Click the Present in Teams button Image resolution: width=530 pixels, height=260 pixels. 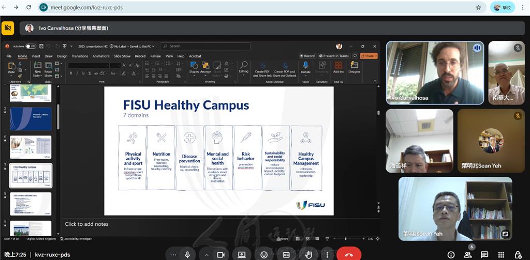(x=334, y=56)
